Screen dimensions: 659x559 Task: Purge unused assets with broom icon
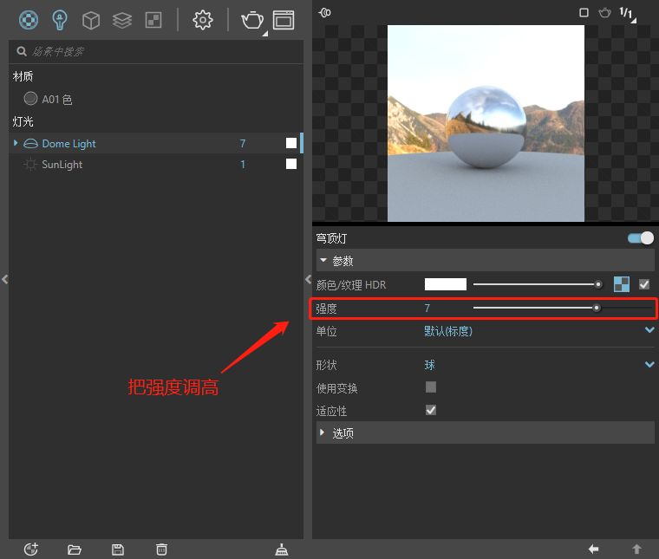(x=282, y=549)
